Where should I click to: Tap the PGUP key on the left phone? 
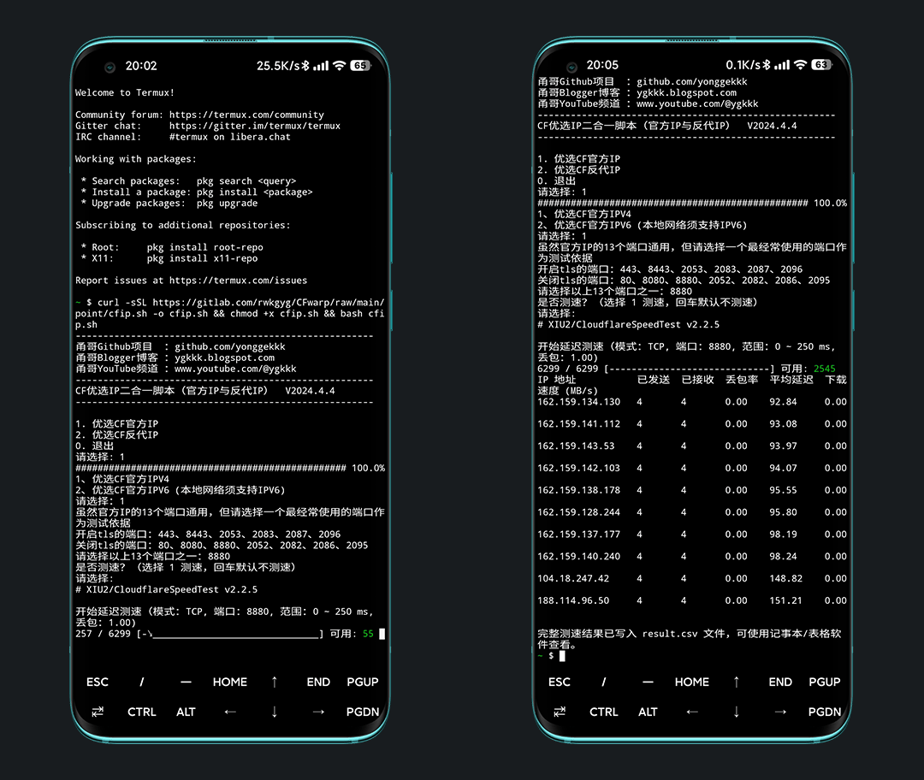363,682
